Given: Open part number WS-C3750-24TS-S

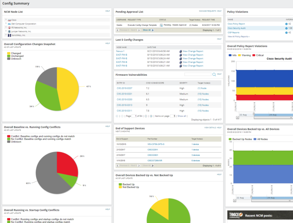Looking at the screenshot, I should (156, 144).
